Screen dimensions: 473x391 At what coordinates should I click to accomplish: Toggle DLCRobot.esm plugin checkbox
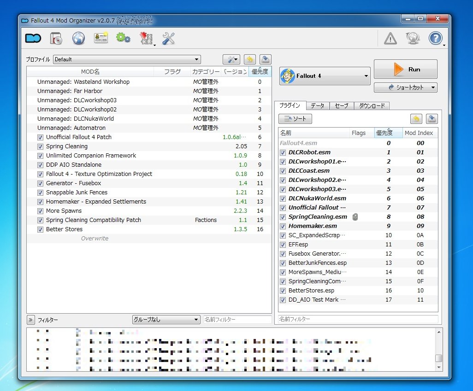pos(283,152)
